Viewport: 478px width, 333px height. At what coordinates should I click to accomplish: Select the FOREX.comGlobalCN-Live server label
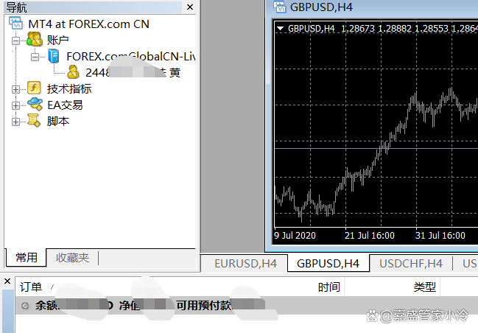coord(131,57)
